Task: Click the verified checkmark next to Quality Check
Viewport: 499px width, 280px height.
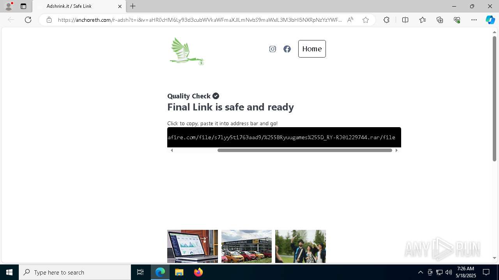Action: coord(216,96)
